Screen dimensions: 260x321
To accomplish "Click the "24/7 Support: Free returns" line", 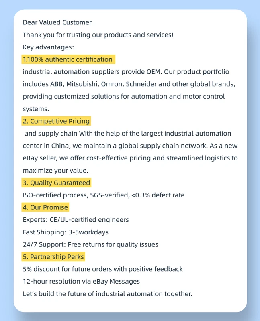I will (x=90, y=244).
